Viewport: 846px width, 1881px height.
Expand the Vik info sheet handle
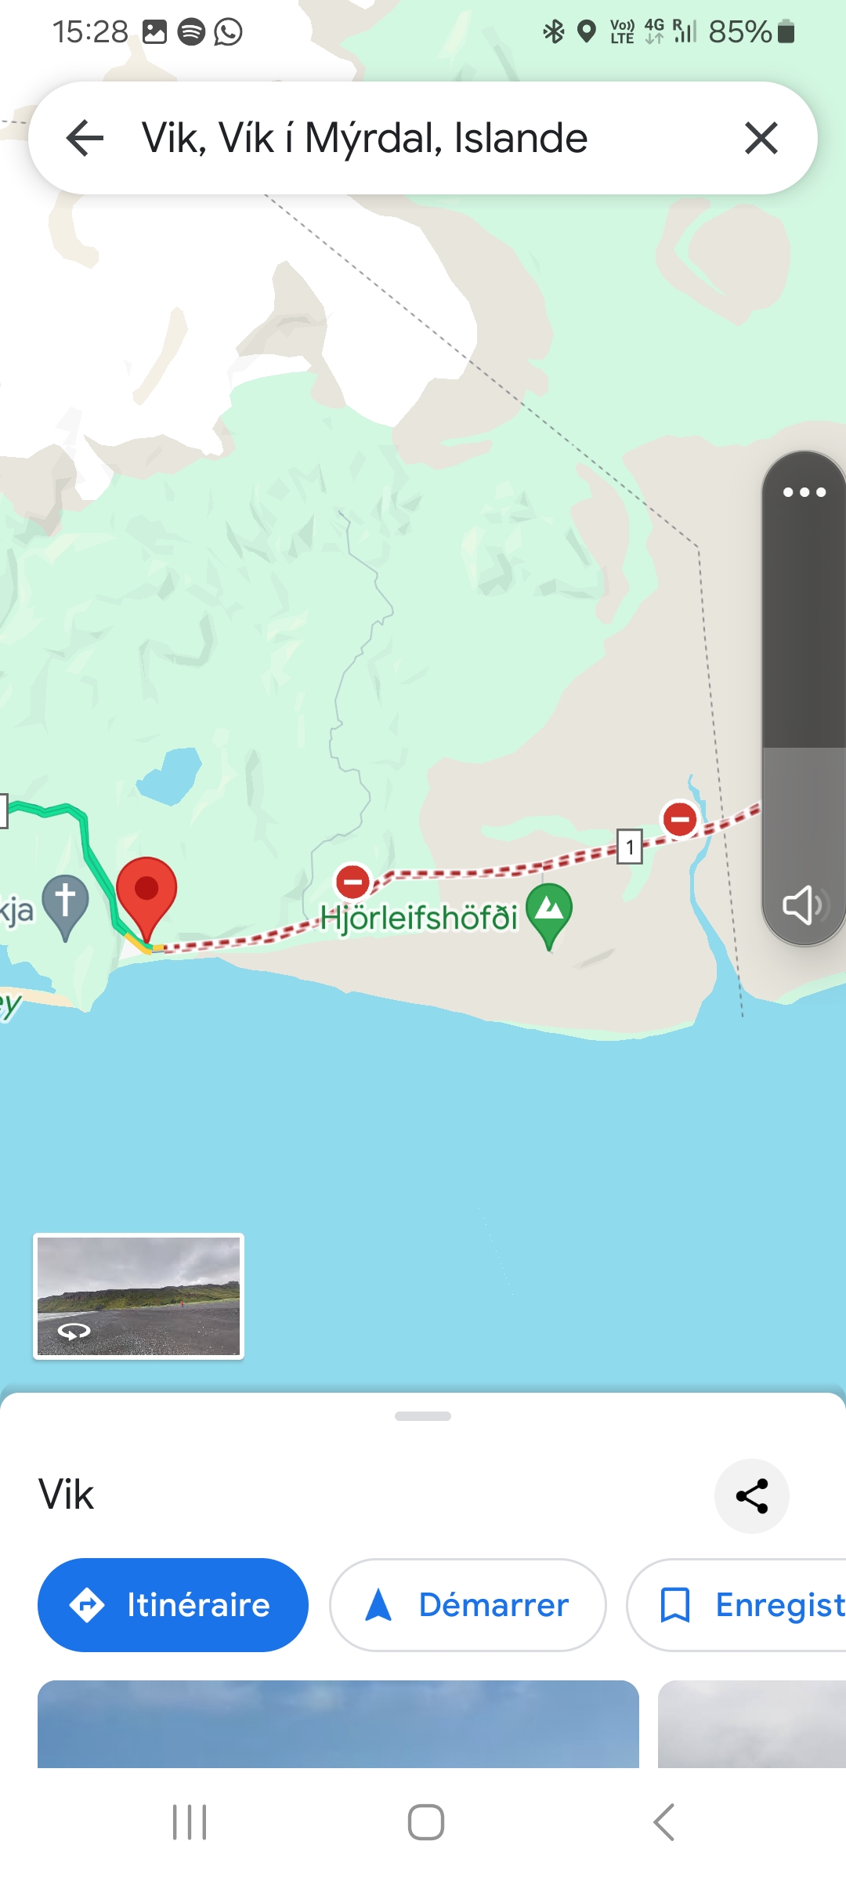tap(423, 1416)
